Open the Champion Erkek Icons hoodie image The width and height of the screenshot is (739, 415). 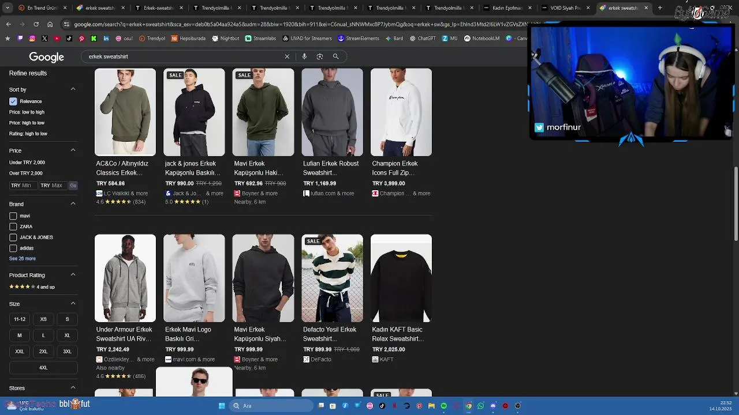click(401, 112)
